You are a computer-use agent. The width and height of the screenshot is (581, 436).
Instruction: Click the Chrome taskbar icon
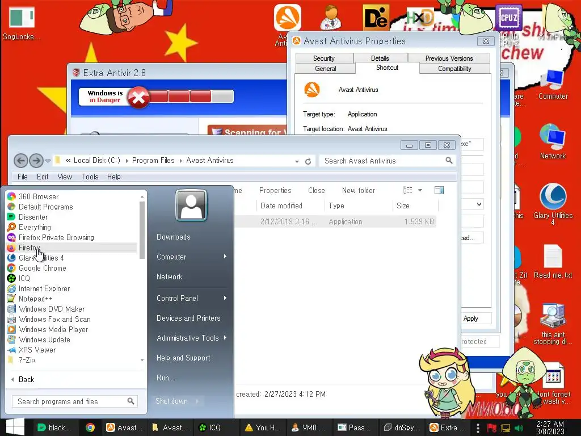90,427
